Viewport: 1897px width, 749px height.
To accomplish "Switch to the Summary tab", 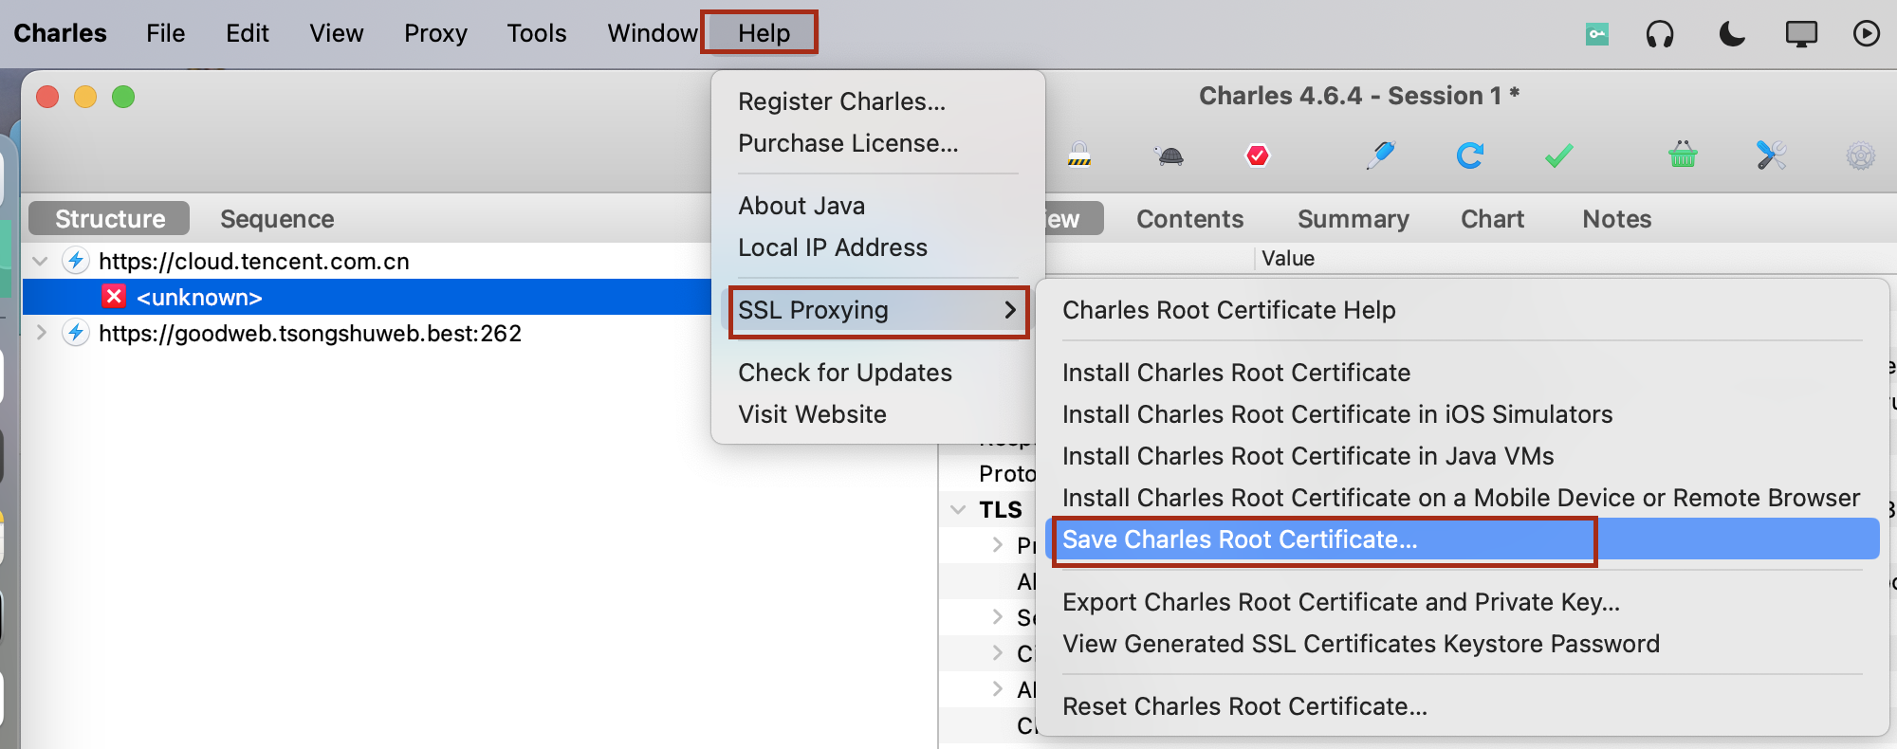I will pos(1353,219).
